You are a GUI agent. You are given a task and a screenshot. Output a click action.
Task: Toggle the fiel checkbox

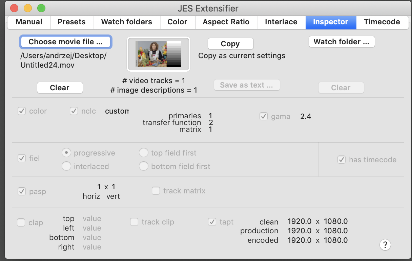pyautogui.click(x=22, y=158)
